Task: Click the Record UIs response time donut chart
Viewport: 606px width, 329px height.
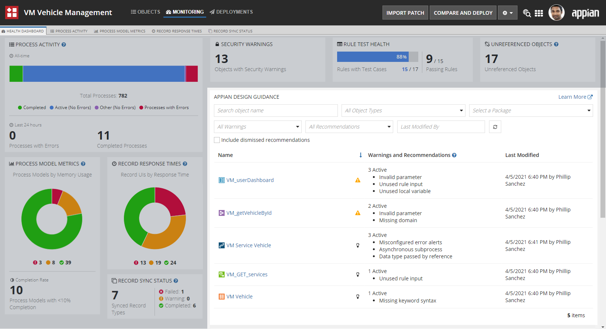Action: click(155, 218)
